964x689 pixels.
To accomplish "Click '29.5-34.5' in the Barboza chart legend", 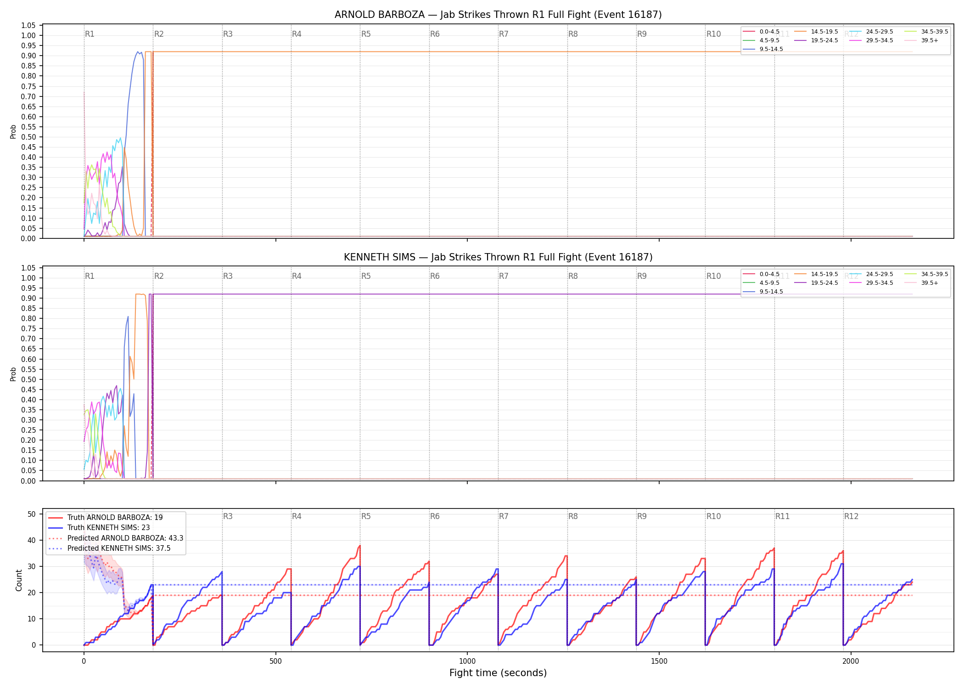I will (x=880, y=40).
